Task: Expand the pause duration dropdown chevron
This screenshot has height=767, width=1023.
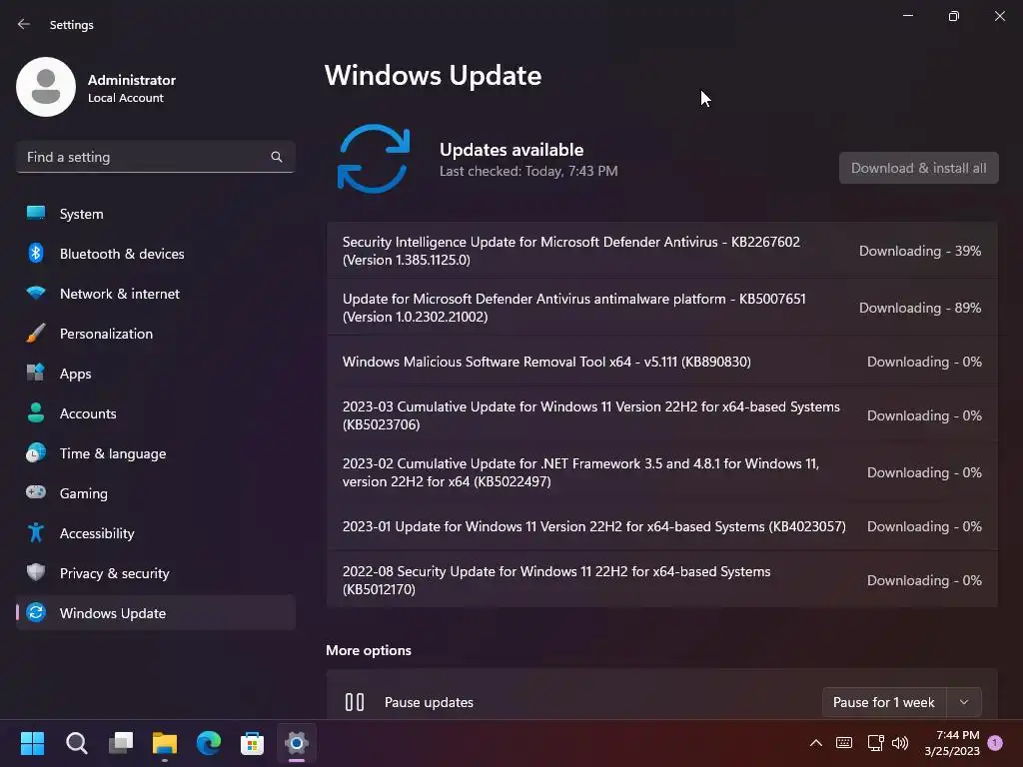Action: 964,702
